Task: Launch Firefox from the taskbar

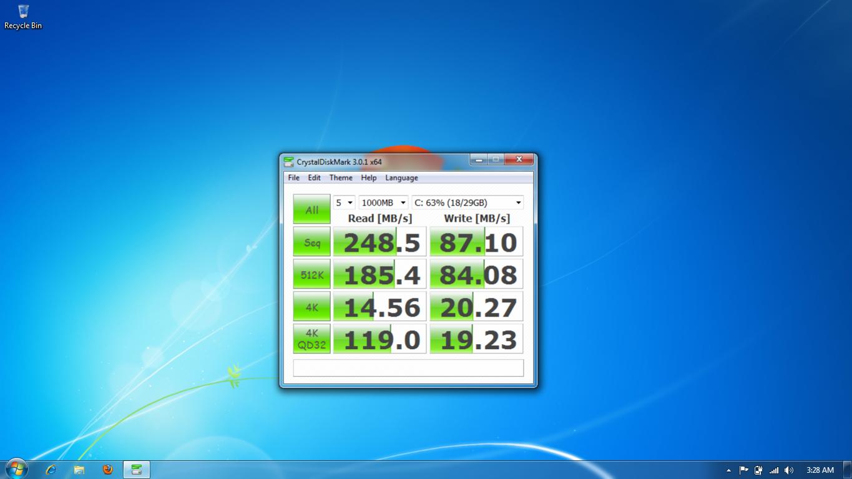Action: (108, 470)
